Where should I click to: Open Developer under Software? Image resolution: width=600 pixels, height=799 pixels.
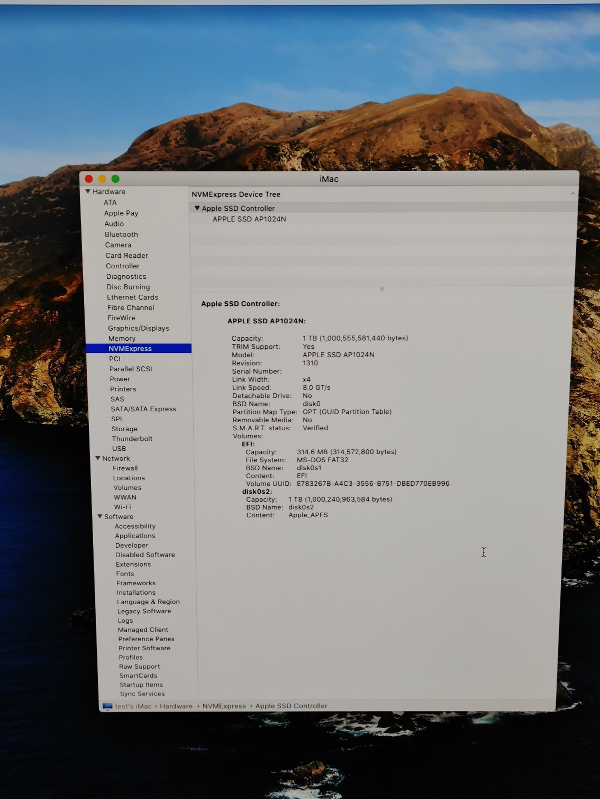(131, 545)
